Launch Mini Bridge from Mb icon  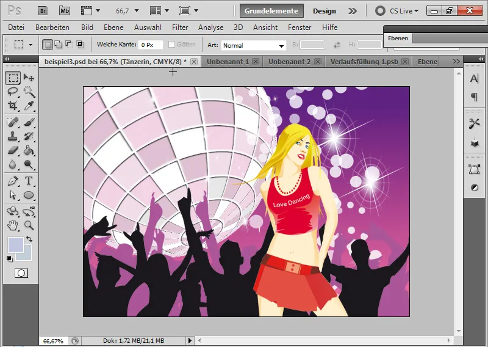pyautogui.click(x=65, y=11)
